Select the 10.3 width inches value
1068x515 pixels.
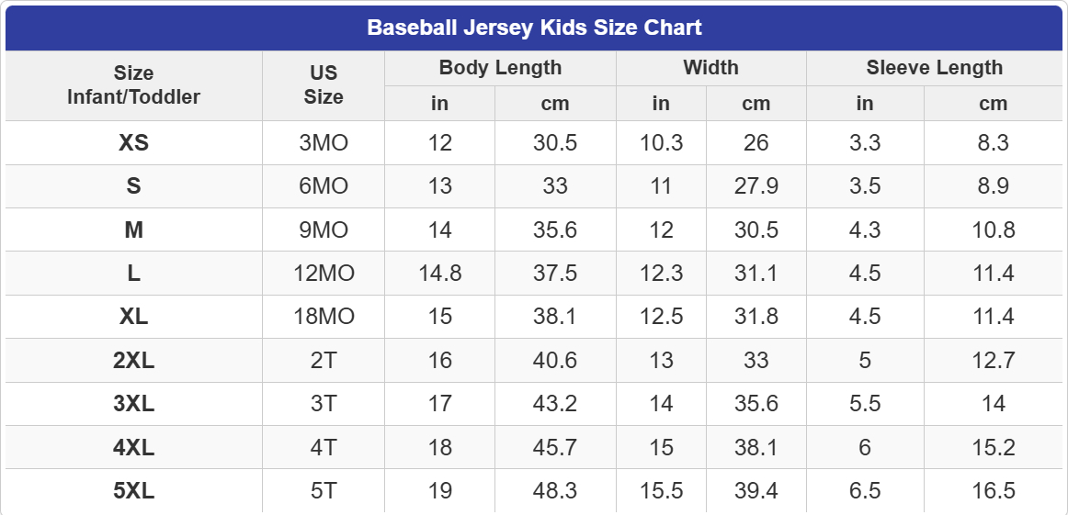click(661, 143)
